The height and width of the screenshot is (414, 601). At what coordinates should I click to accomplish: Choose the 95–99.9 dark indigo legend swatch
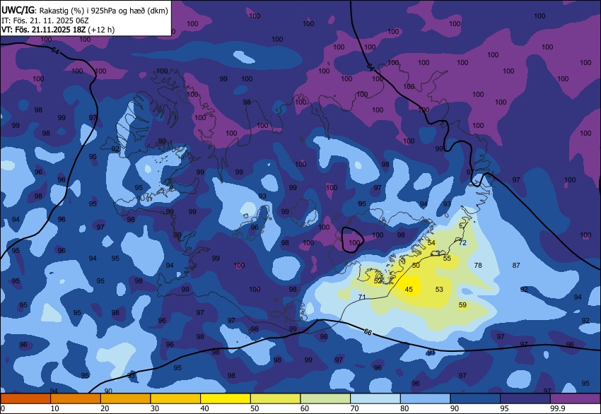click(x=525, y=398)
